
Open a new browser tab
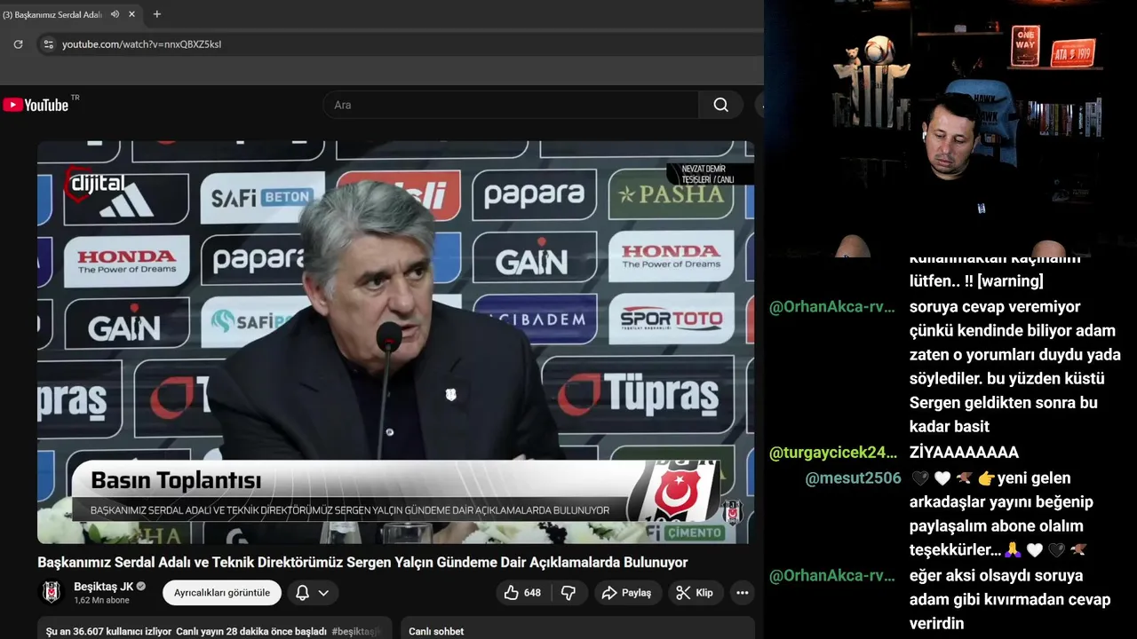tap(157, 14)
